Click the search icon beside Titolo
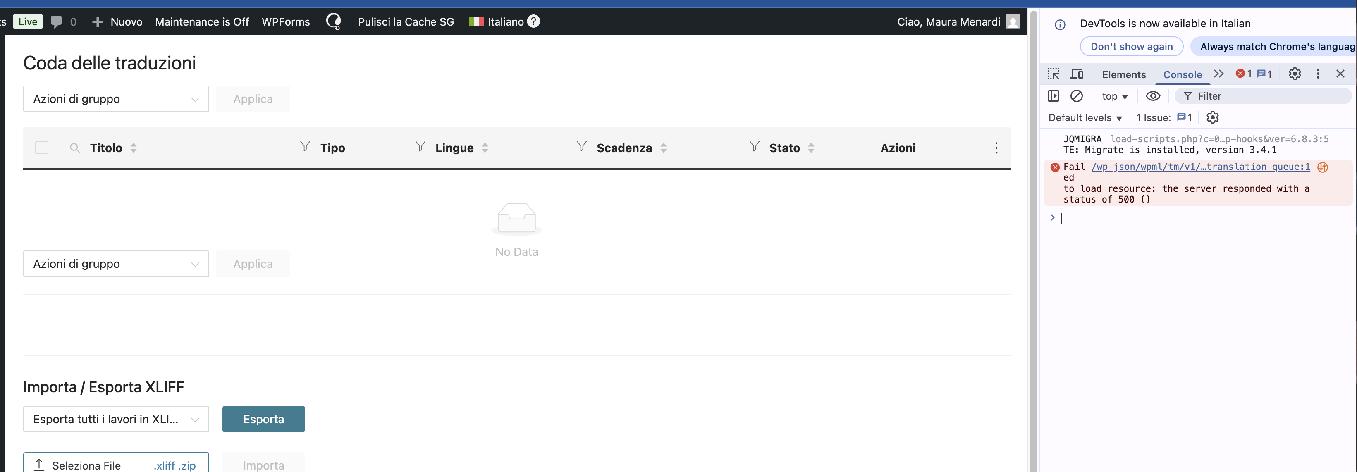This screenshot has height=472, width=1357. [x=75, y=148]
